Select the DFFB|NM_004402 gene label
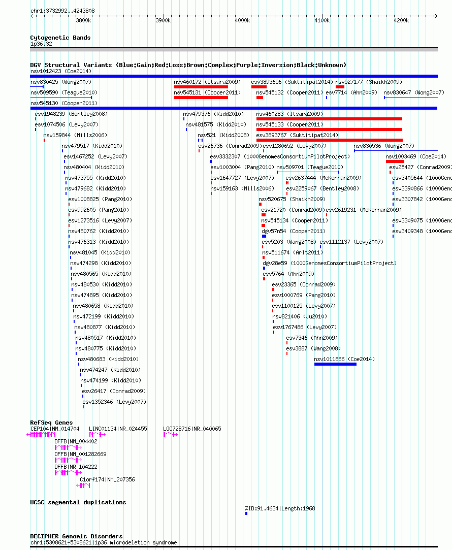The width and height of the screenshot is (452, 550). (x=76, y=441)
